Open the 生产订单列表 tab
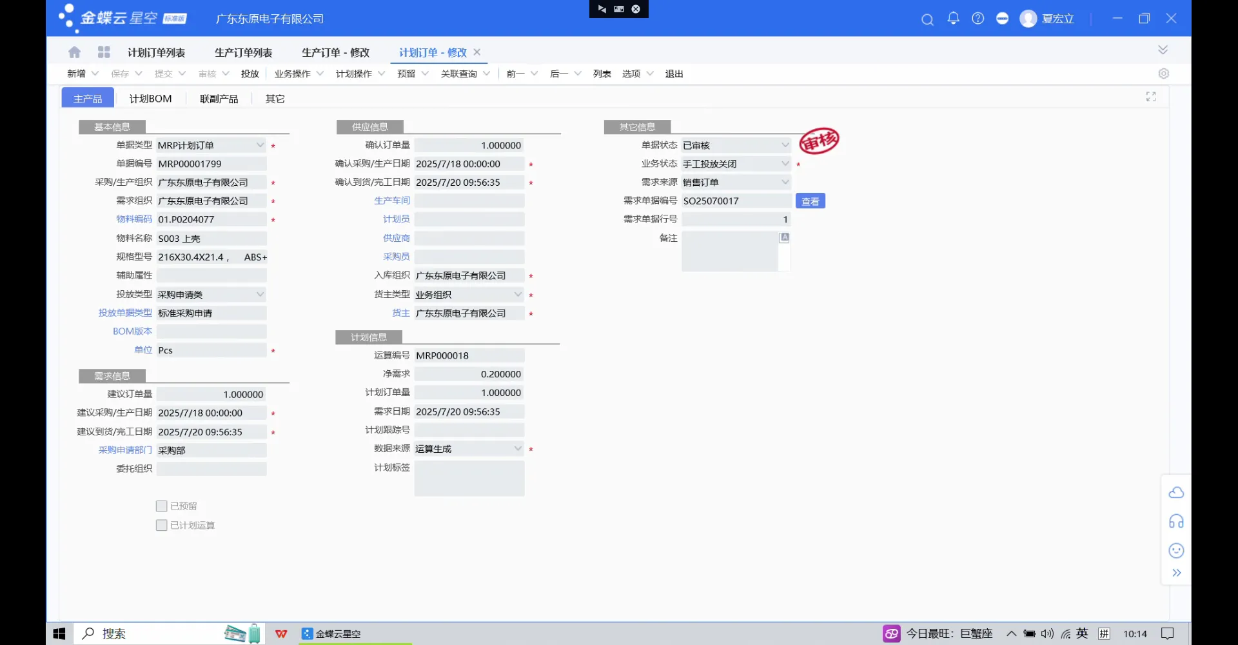The image size is (1238, 645). click(x=243, y=52)
